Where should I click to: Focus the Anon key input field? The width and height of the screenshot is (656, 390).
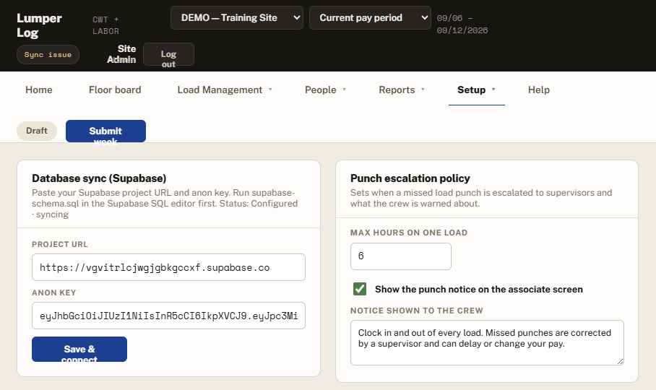click(x=168, y=316)
